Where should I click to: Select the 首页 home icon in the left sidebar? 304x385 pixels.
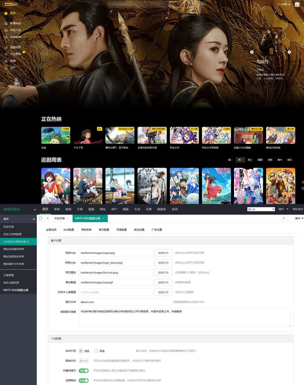[6, 14]
